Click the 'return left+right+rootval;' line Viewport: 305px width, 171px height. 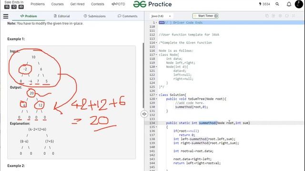197,163
